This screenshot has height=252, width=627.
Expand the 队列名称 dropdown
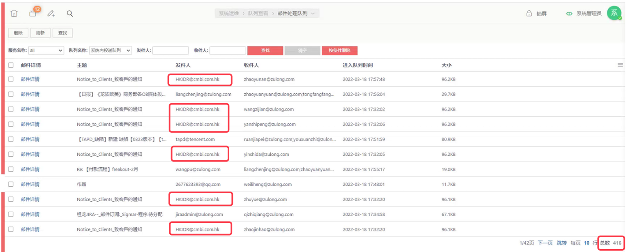(x=110, y=51)
